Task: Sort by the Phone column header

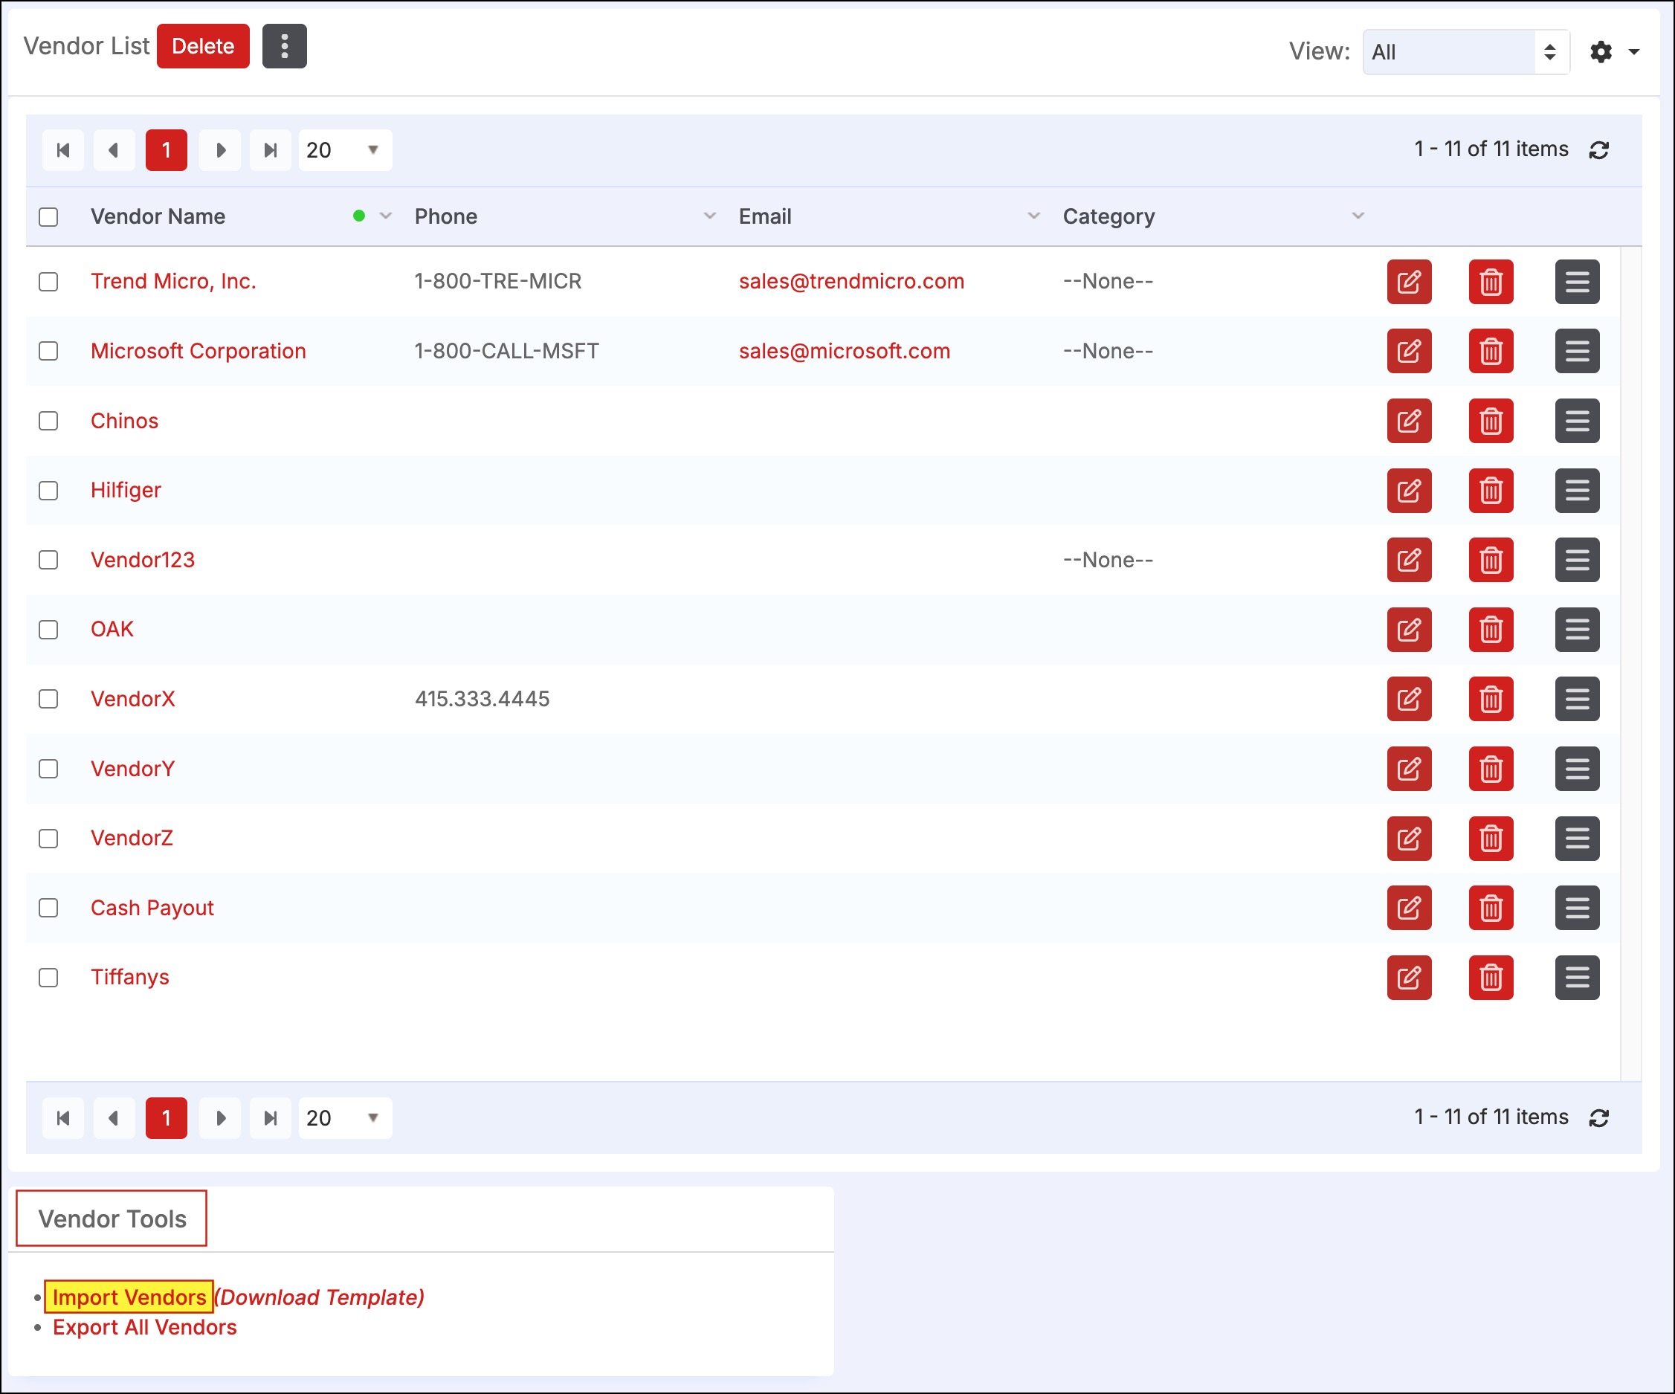Action: pos(446,216)
